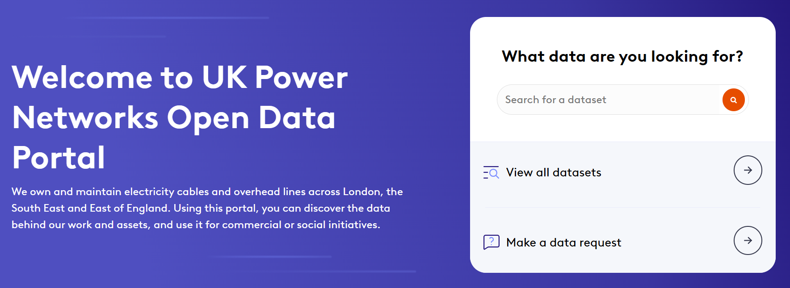Open the View all datasets link text
The height and width of the screenshot is (288, 790).
(x=554, y=172)
